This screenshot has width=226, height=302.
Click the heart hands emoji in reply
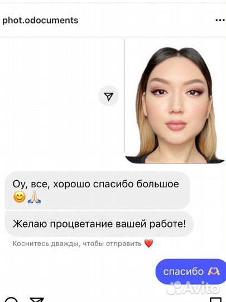click(x=214, y=272)
